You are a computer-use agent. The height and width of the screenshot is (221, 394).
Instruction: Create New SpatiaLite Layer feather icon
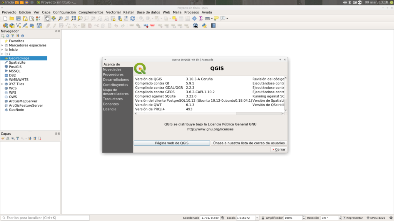point(25,26)
